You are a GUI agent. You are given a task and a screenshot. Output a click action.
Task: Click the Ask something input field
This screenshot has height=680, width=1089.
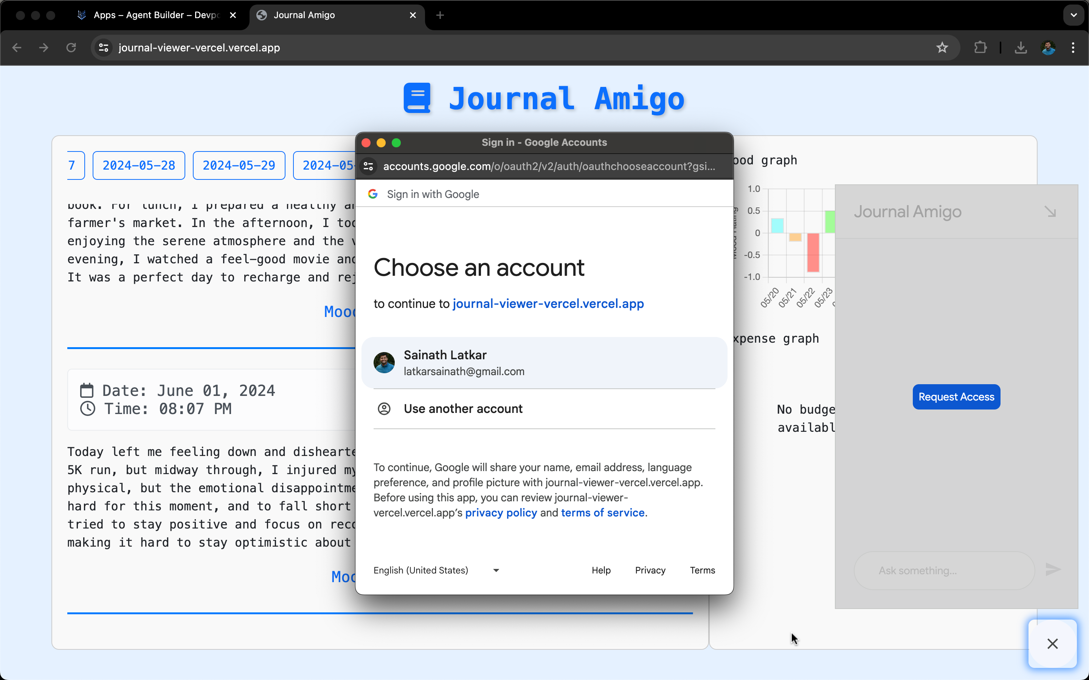944,570
